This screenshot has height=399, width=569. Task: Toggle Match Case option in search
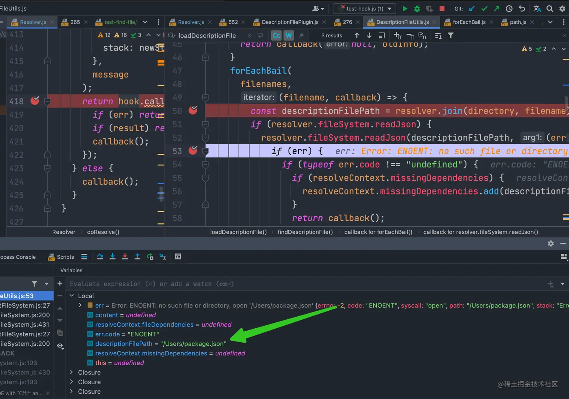276,35
